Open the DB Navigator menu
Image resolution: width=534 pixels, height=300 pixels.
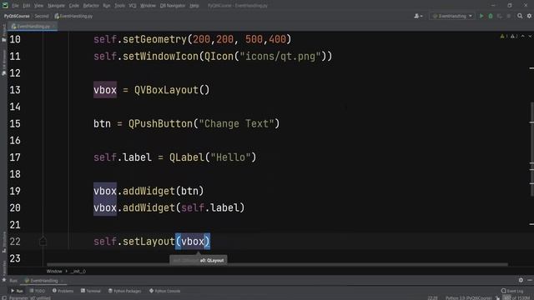(x=173, y=6)
